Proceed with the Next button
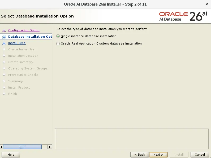The image size is (211, 158). pos(158,155)
